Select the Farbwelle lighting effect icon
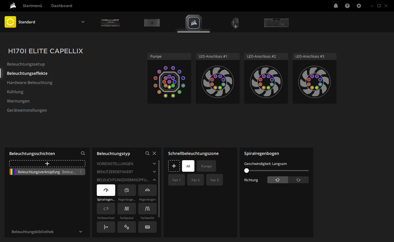Screen dimensions: 394x242 tap(147, 209)
